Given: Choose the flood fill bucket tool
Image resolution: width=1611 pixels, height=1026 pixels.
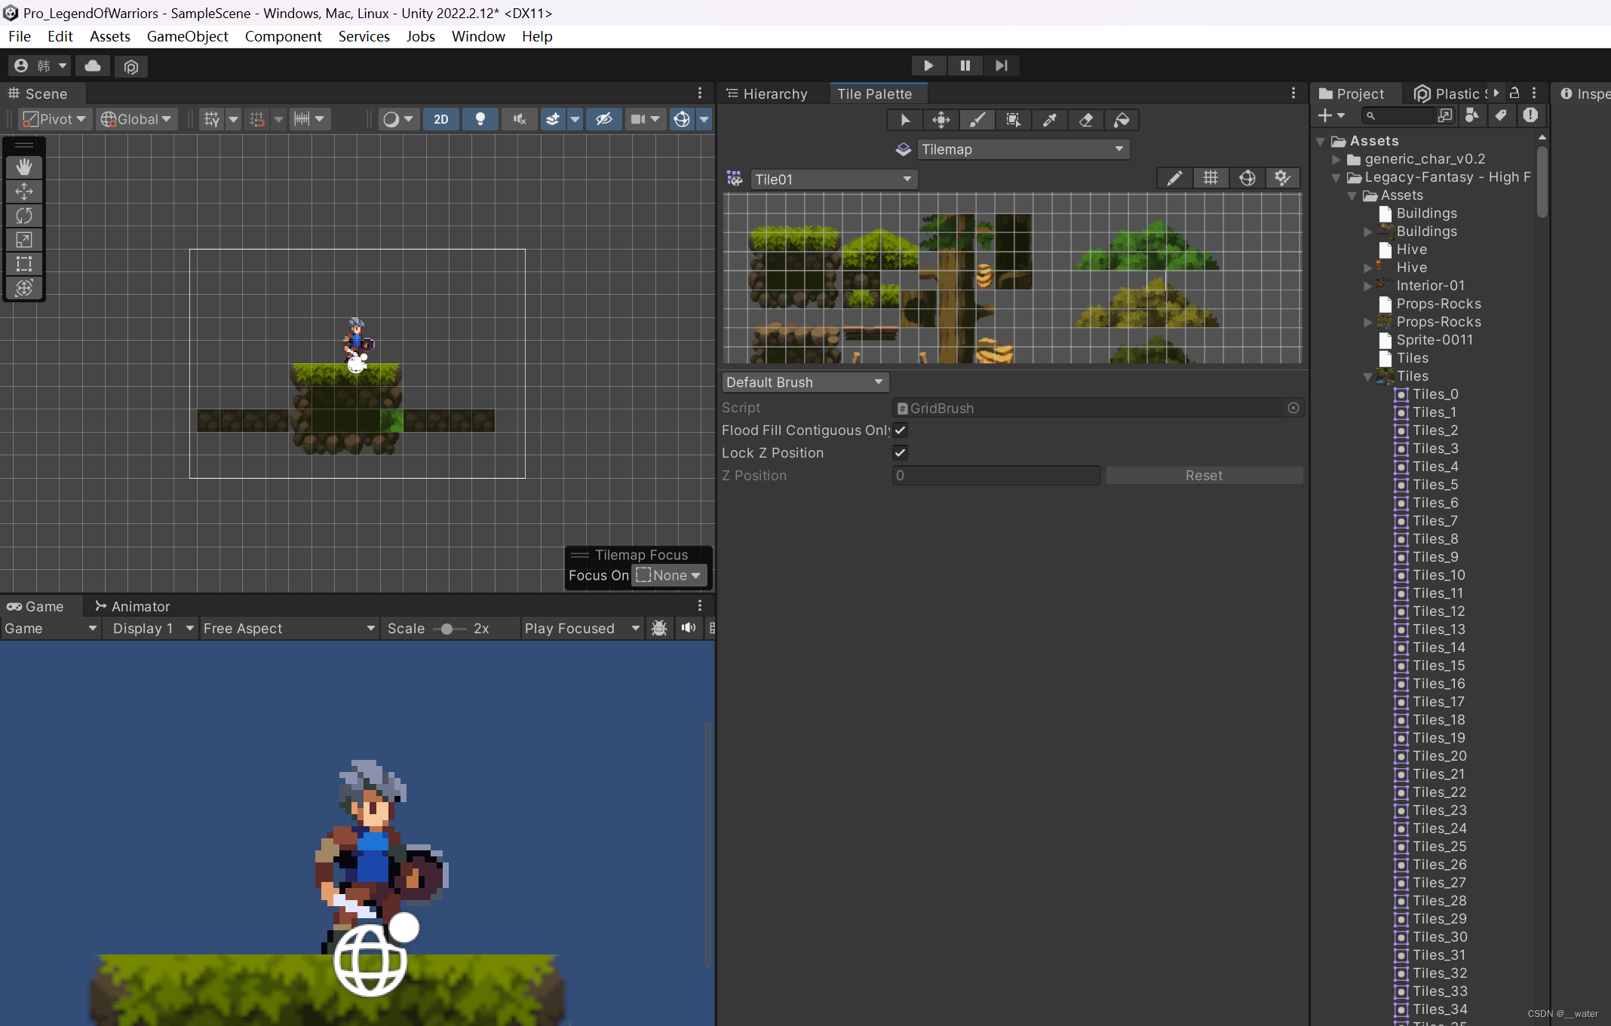Looking at the screenshot, I should click(1122, 120).
